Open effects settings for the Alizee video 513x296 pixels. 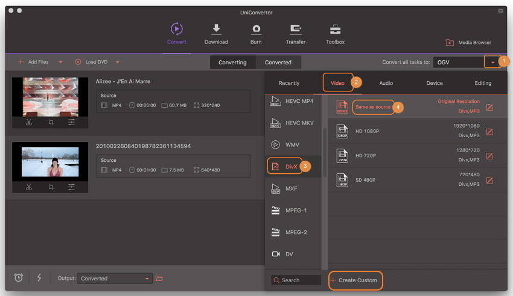click(x=72, y=122)
